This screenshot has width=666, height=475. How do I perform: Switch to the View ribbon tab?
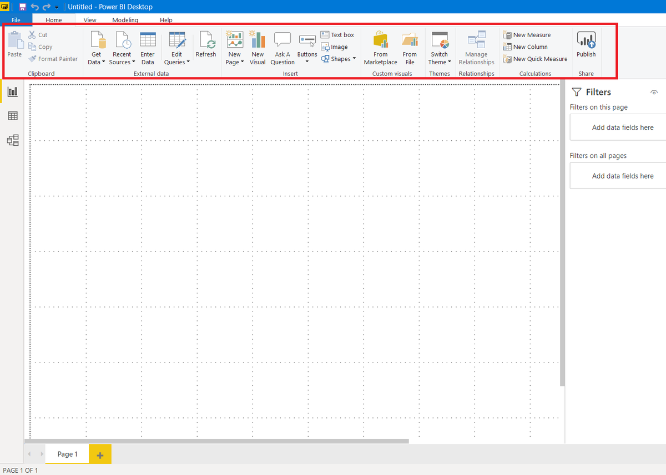tap(90, 20)
